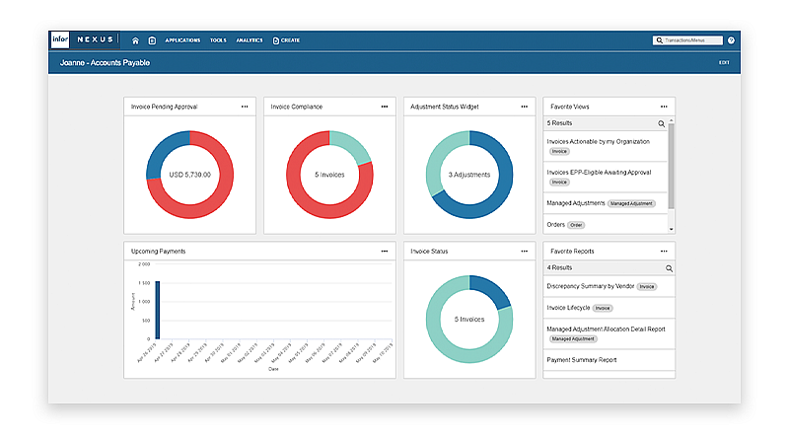
Task: Search within the Favorite Views widget
Action: 662,123
